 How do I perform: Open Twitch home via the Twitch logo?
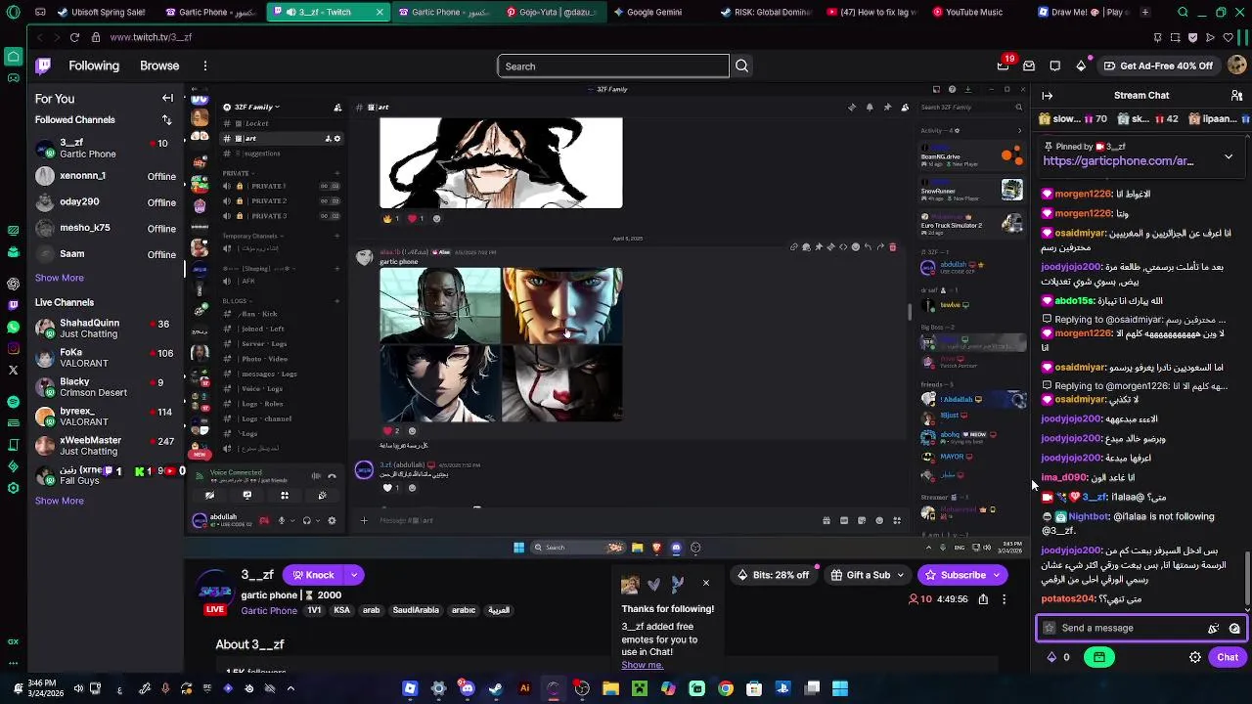(x=43, y=66)
